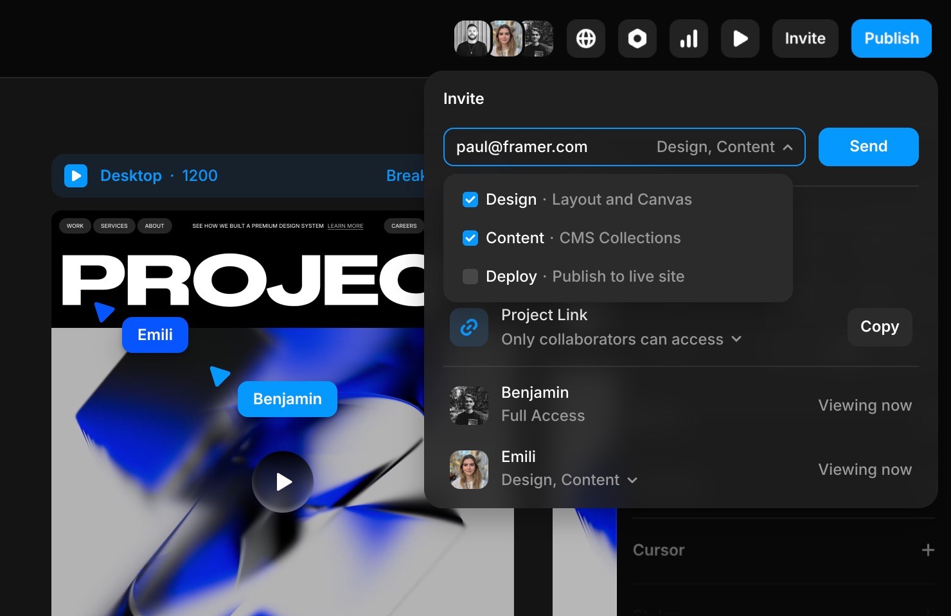Click the Project Link chain icon
This screenshot has width=951, height=616.
(468, 327)
